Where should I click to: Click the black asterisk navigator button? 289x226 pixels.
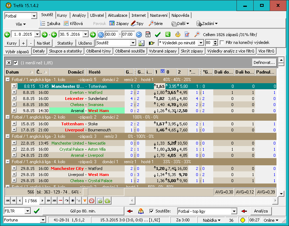coord(73,201)
